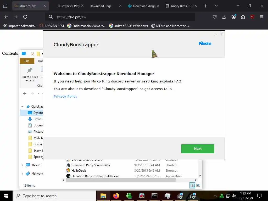Open the Spoopy folder in sidebar
268x201 pixels.
(35, 157)
